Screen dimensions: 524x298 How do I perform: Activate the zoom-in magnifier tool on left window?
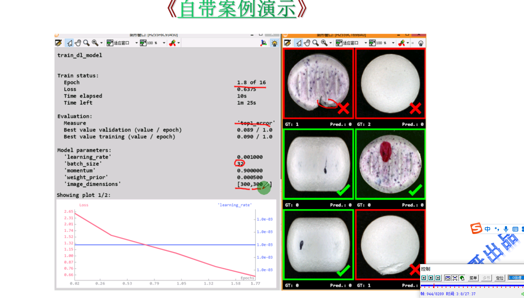(x=95, y=43)
